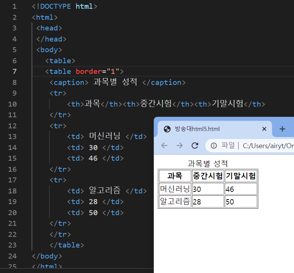Click 중간시험 text in code line 10
This screenshot has width=294, height=273.
pos(156,104)
